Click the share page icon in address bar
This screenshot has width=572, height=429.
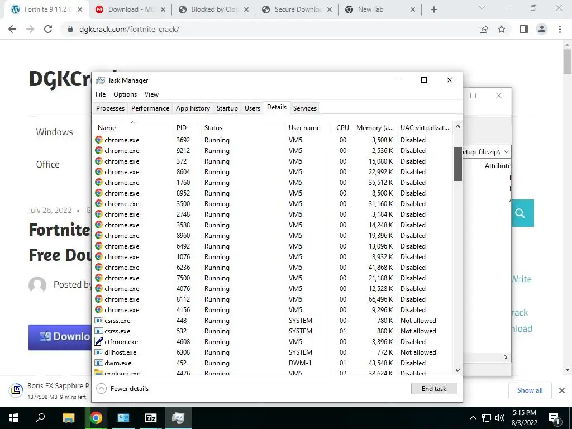click(484, 29)
